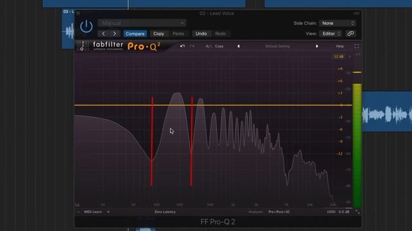Open the 12 dB display range selector
The image size is (412, 231).
tap(339, 56)
